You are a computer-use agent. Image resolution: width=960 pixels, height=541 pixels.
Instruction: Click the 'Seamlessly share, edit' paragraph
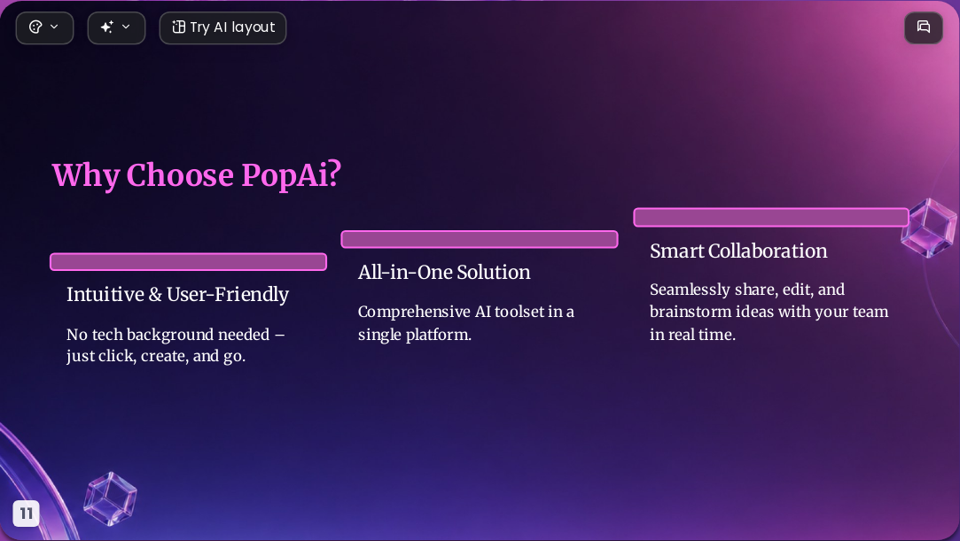769,312
